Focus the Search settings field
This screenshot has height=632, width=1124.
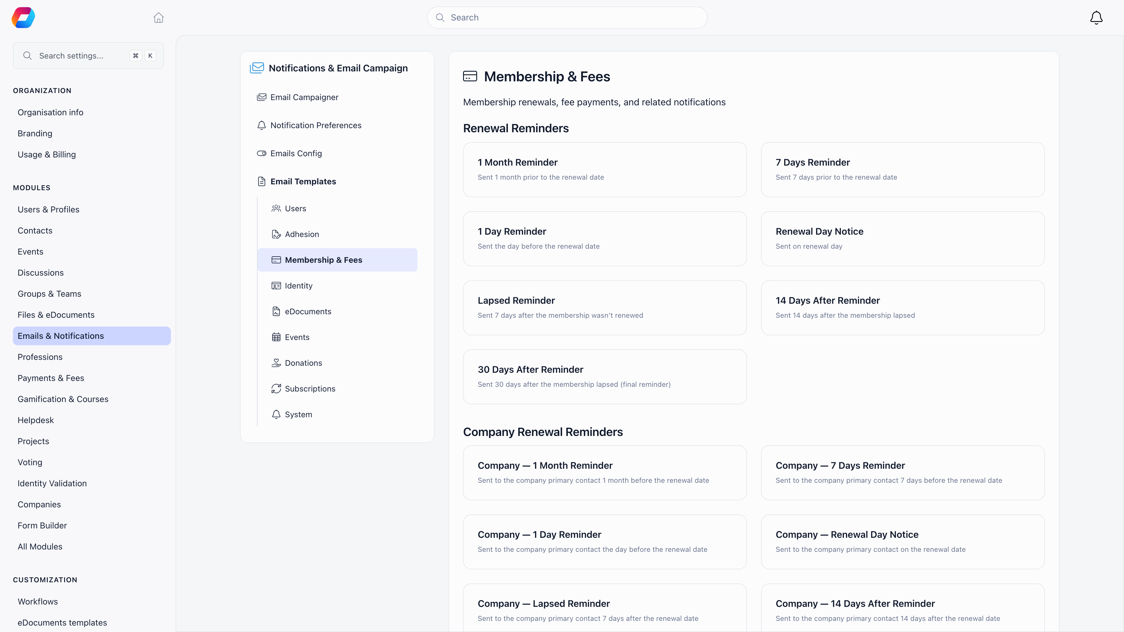point(88,55)
